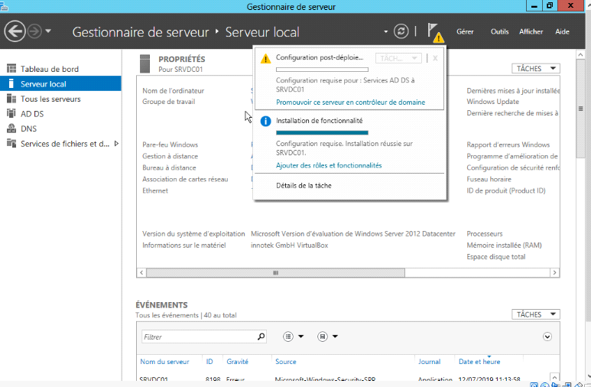This screenshot has height=387, width=591.
Task: Click the search magnifier in events filter
Action: pos(261,337)
